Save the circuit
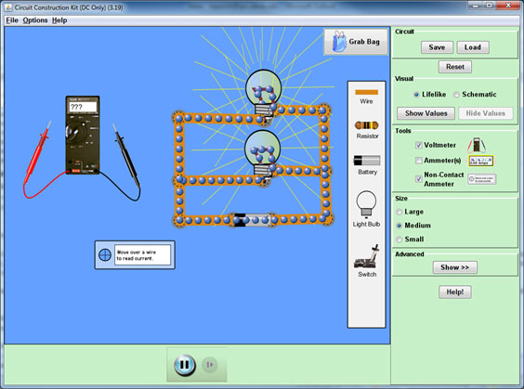 tap(437, 47)
